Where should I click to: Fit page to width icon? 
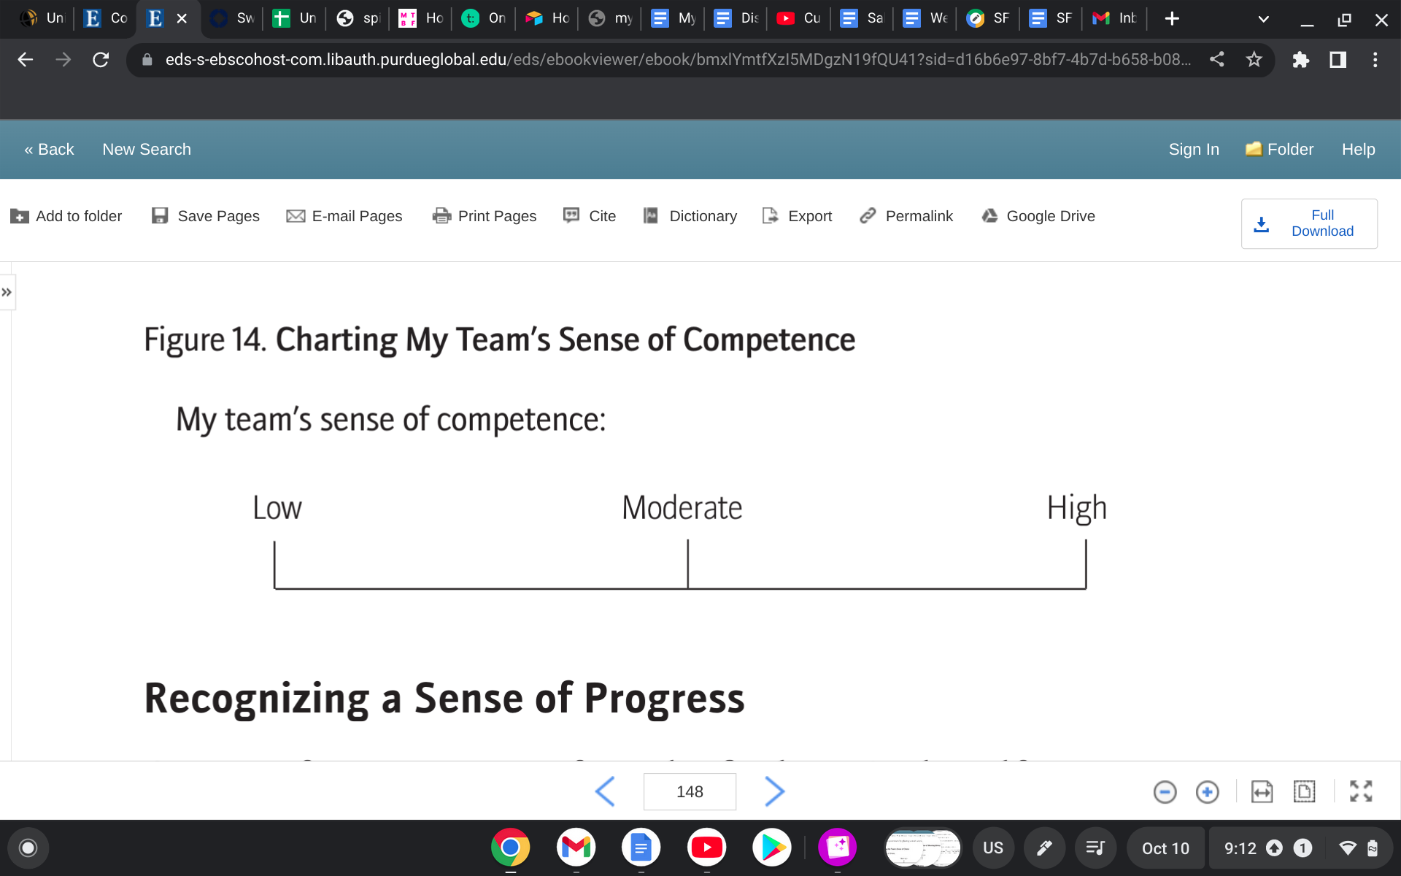point(1262,791)
